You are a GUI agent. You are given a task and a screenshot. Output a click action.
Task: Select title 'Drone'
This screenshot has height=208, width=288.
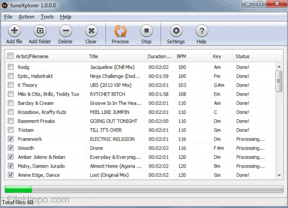point(97,148)
